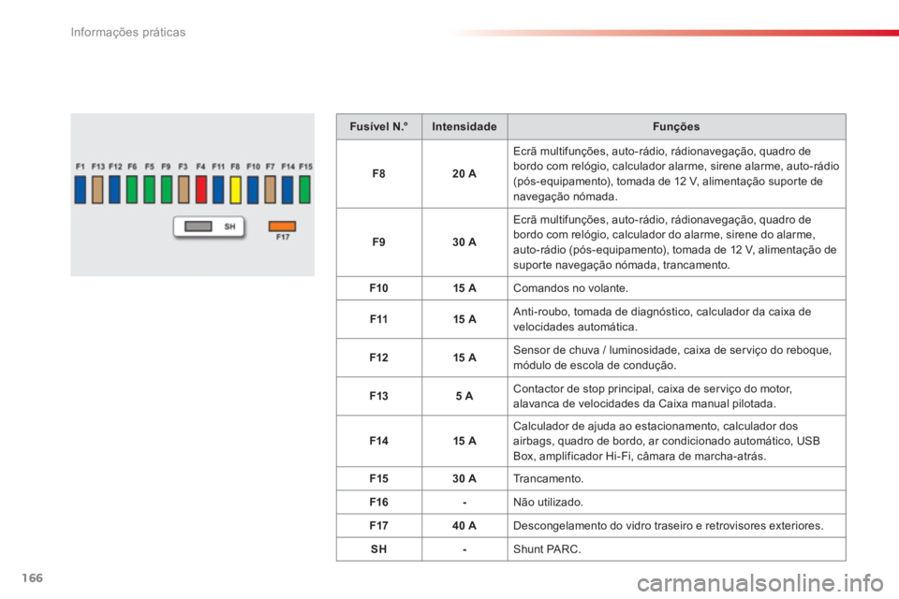The height and width of the screenshot is (599, 899).
Task: Click the 'SH' label in the diagram
Action: 230,226
